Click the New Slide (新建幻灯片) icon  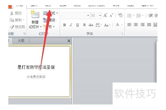coord(35,15)
